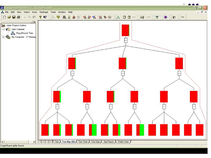Screen dimensions: 211x158
Task: Click the blank clipboard toolbar icon
Action: pos(124,17)
